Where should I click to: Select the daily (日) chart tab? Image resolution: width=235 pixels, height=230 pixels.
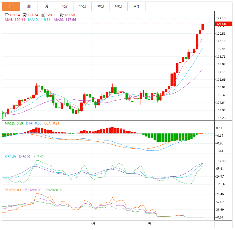(11, 6)
